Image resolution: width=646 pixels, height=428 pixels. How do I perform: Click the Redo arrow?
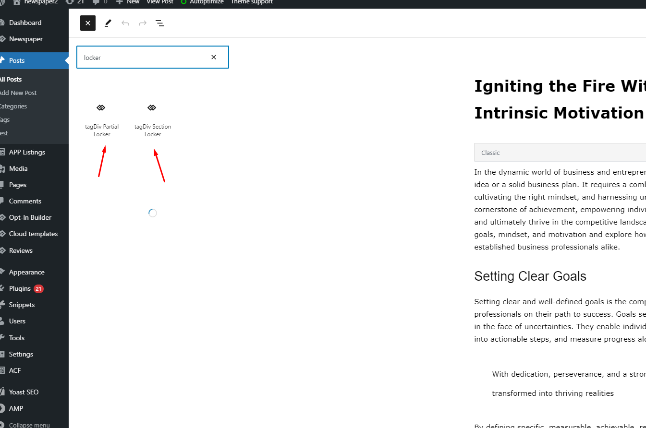(143, 23)
